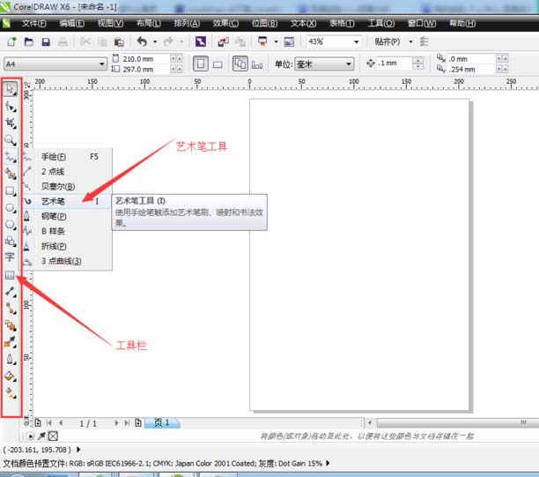Select the Pick tool in the toolbox
Screen dimensions: 539x477
point(11,89)
